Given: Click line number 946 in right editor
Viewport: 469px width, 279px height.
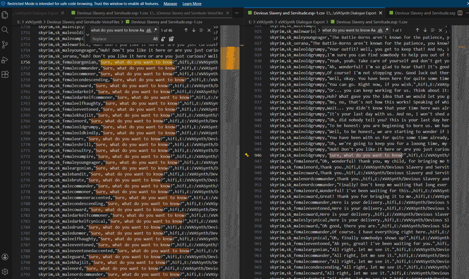Looking at the screenshot, I should [x=258, y=155].
